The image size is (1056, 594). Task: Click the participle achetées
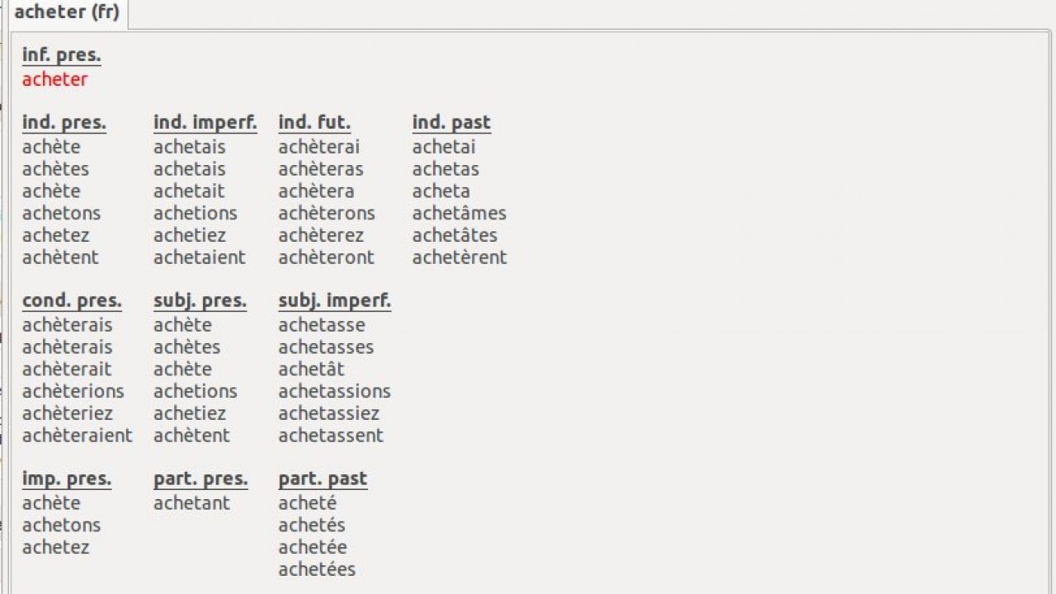[317, 569]
